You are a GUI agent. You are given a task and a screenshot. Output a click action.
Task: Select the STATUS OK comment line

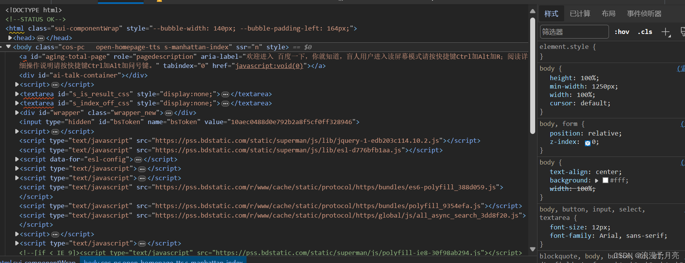[x=36, y=19]
